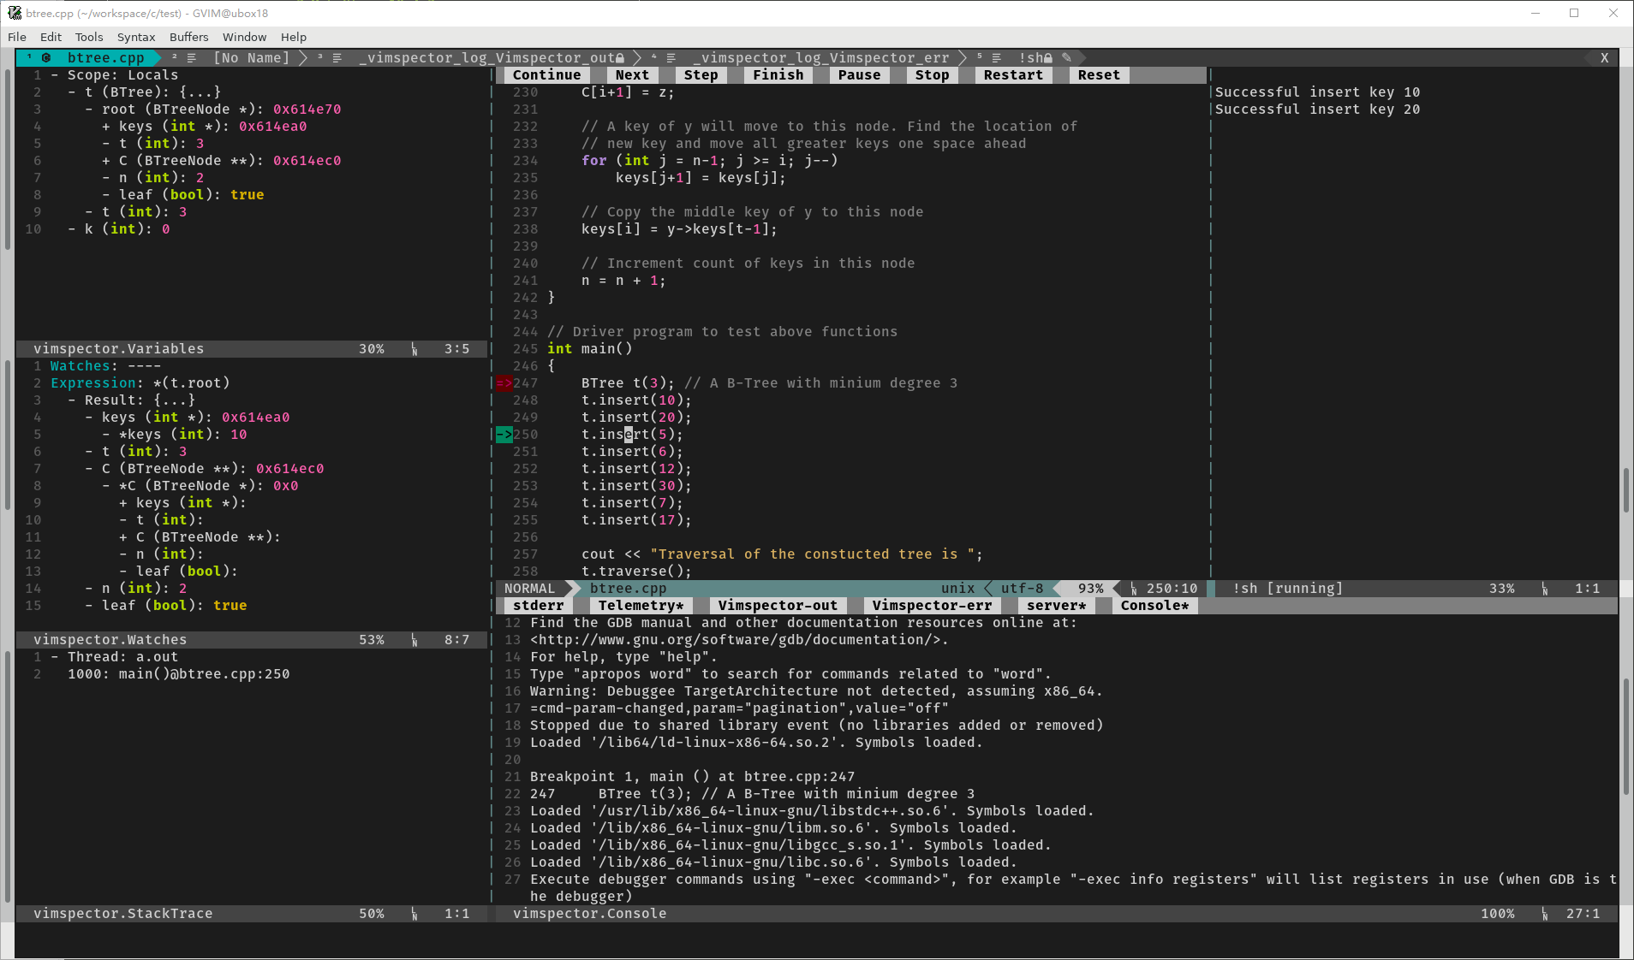1634x960 pixels.
Task: Open the File menu
Action: pos(17,37)
